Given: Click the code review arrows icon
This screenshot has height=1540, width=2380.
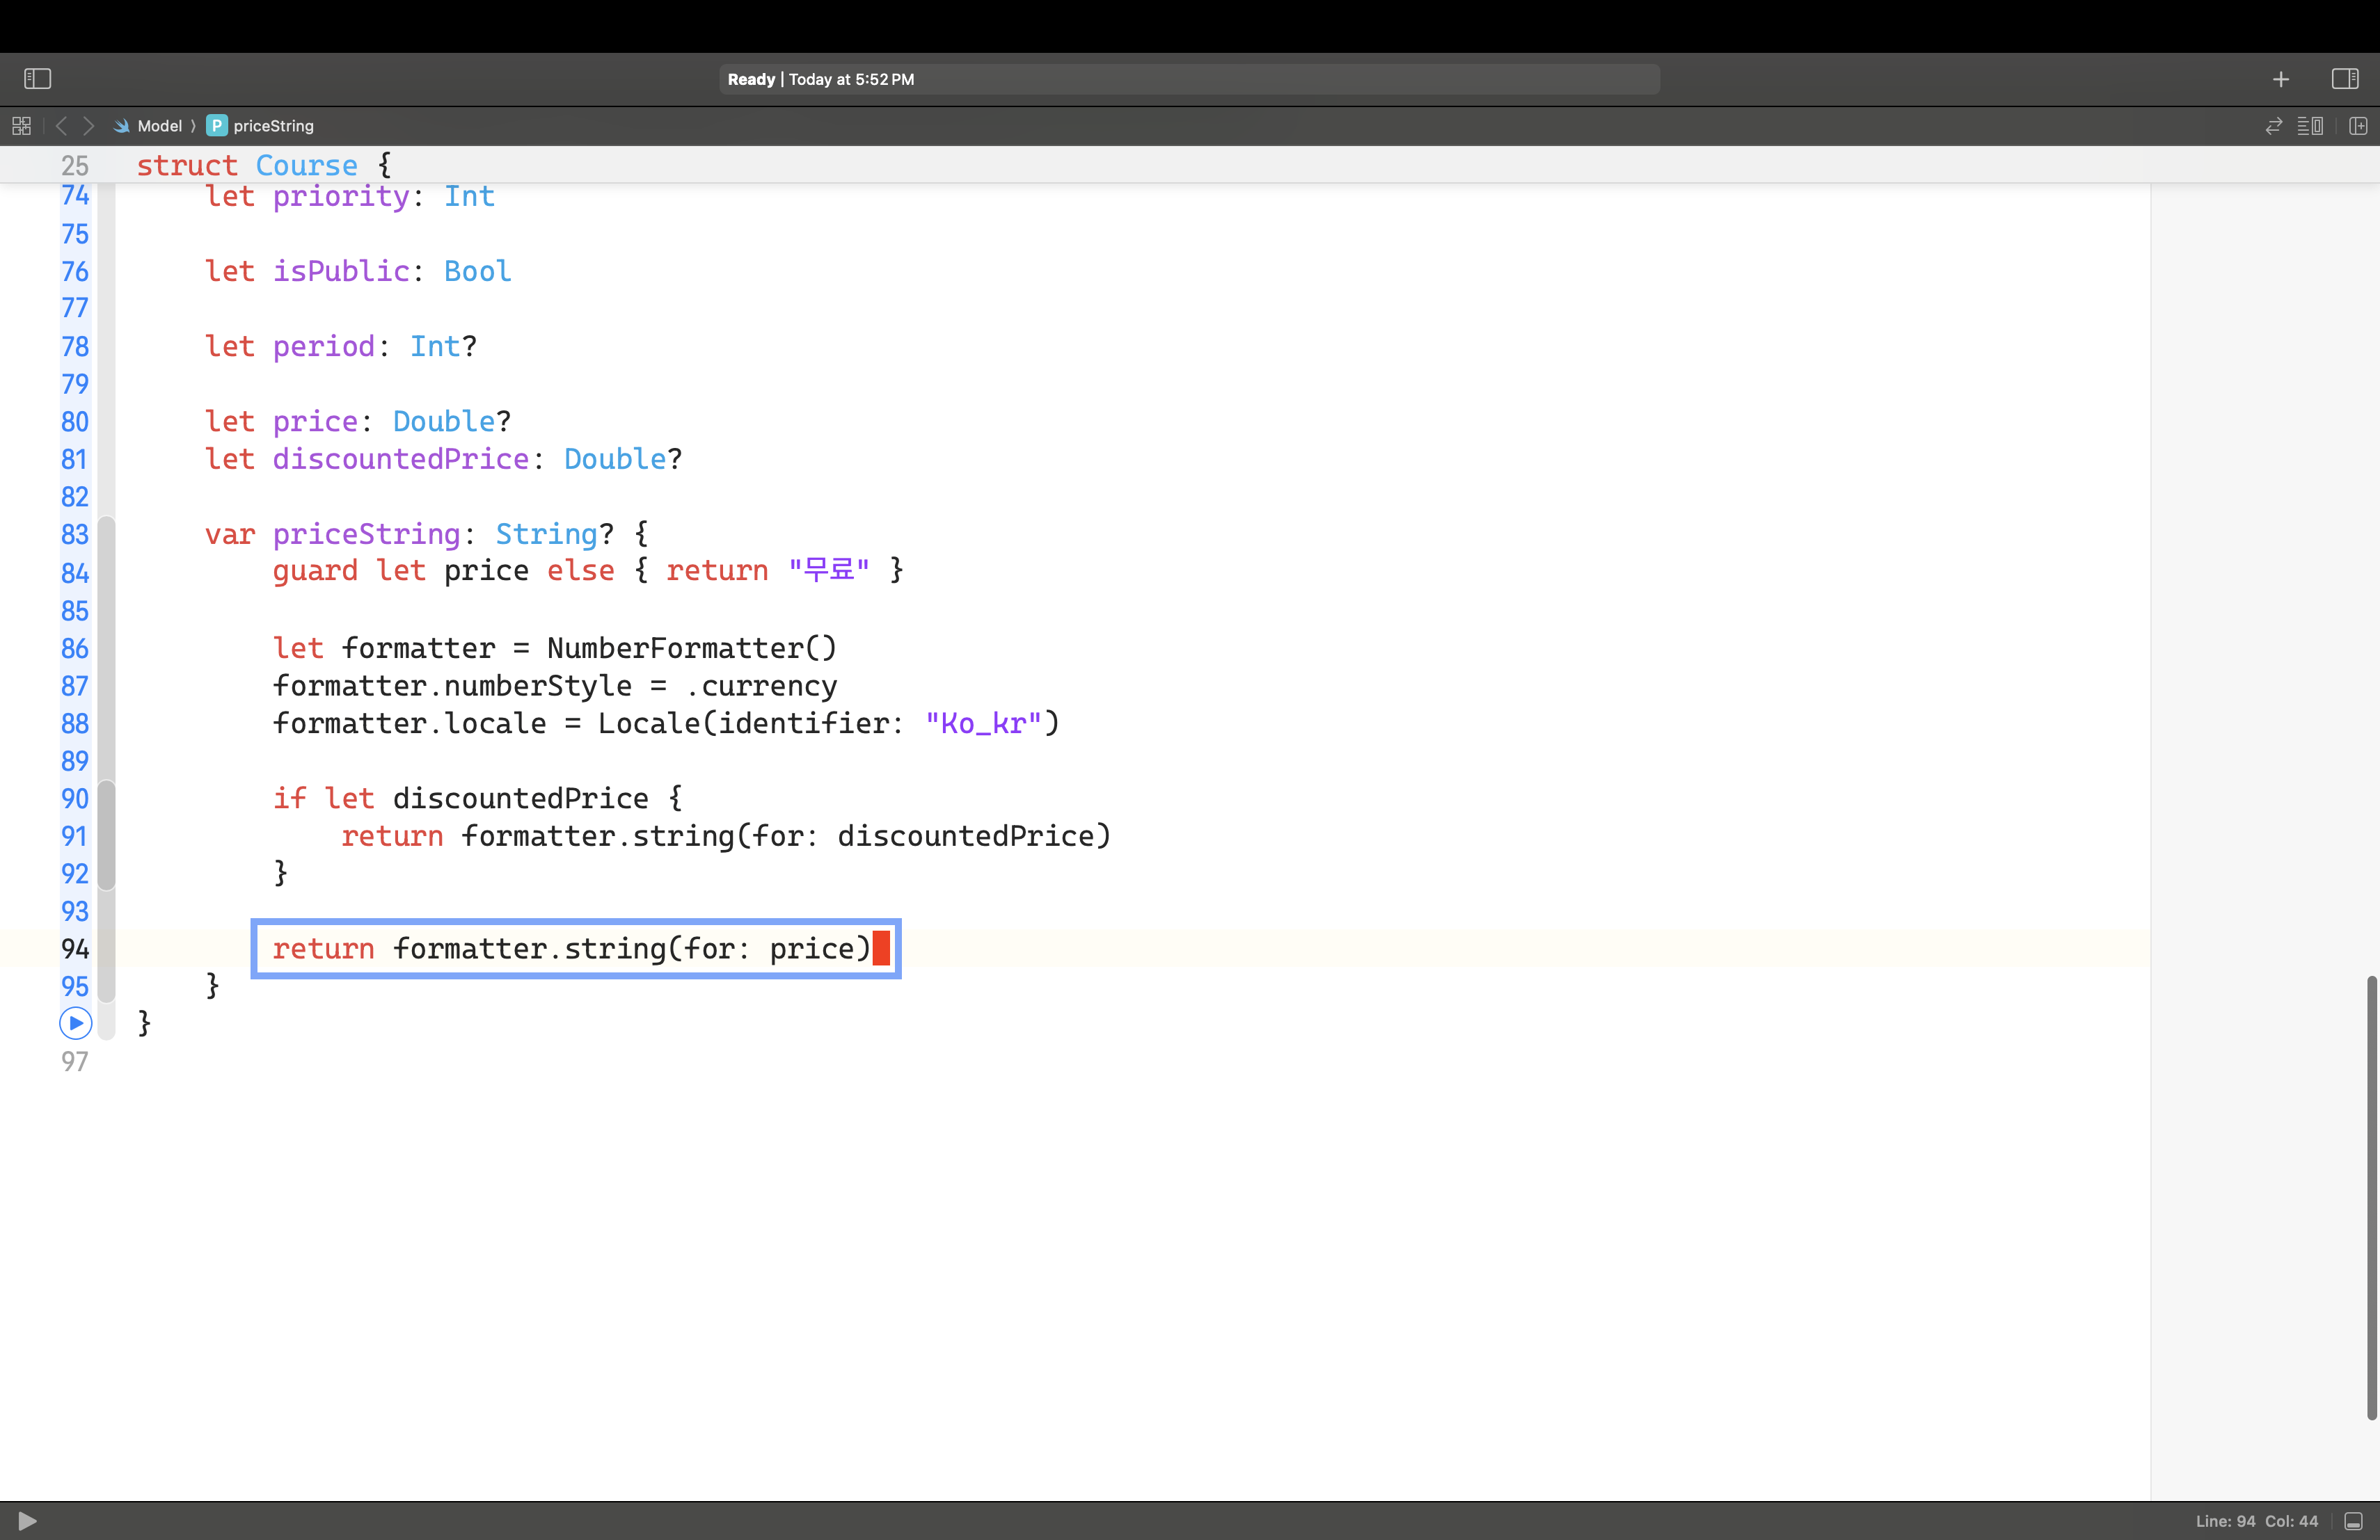Looking at the screenshot, I should 2273,126.
